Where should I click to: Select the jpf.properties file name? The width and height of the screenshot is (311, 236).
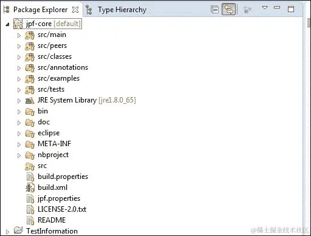[x=59, y=198]
